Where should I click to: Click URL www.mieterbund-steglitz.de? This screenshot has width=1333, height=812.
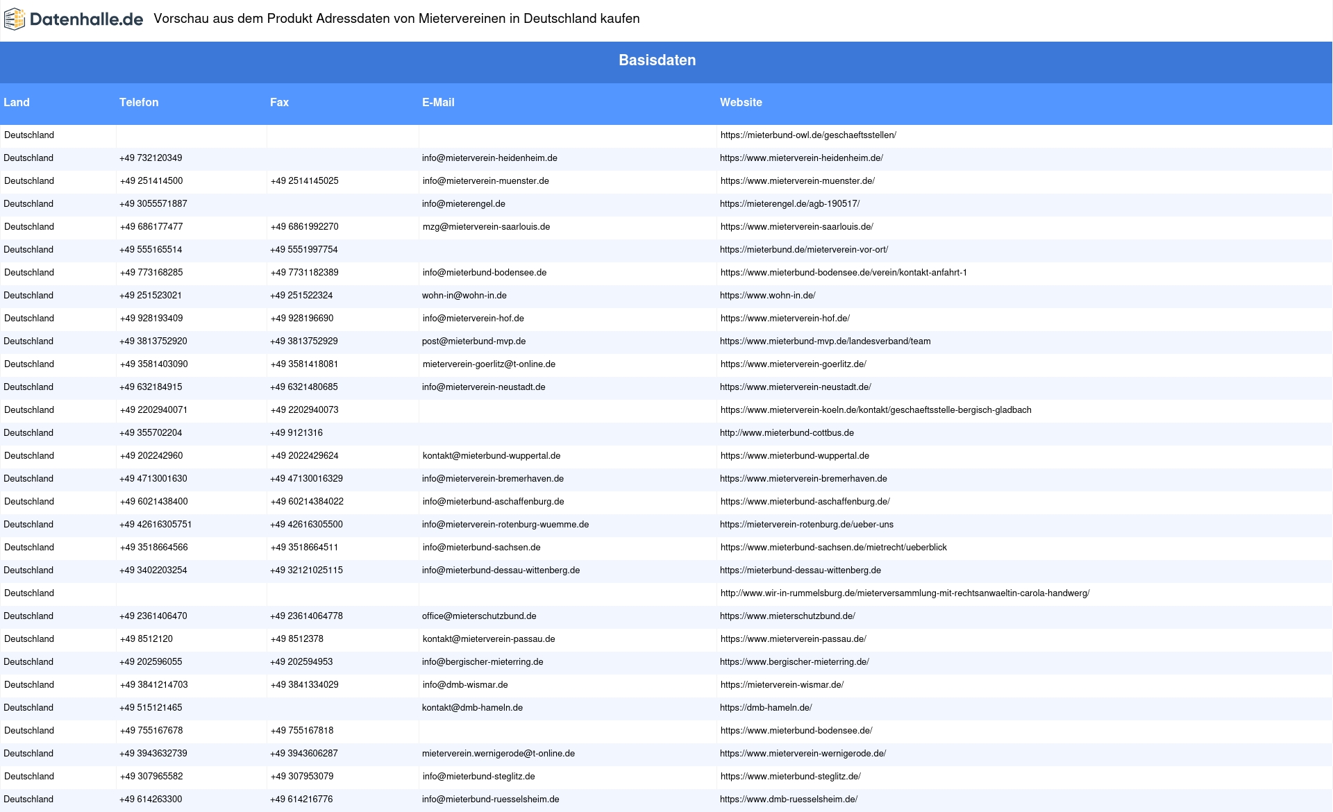click(791, 777)
